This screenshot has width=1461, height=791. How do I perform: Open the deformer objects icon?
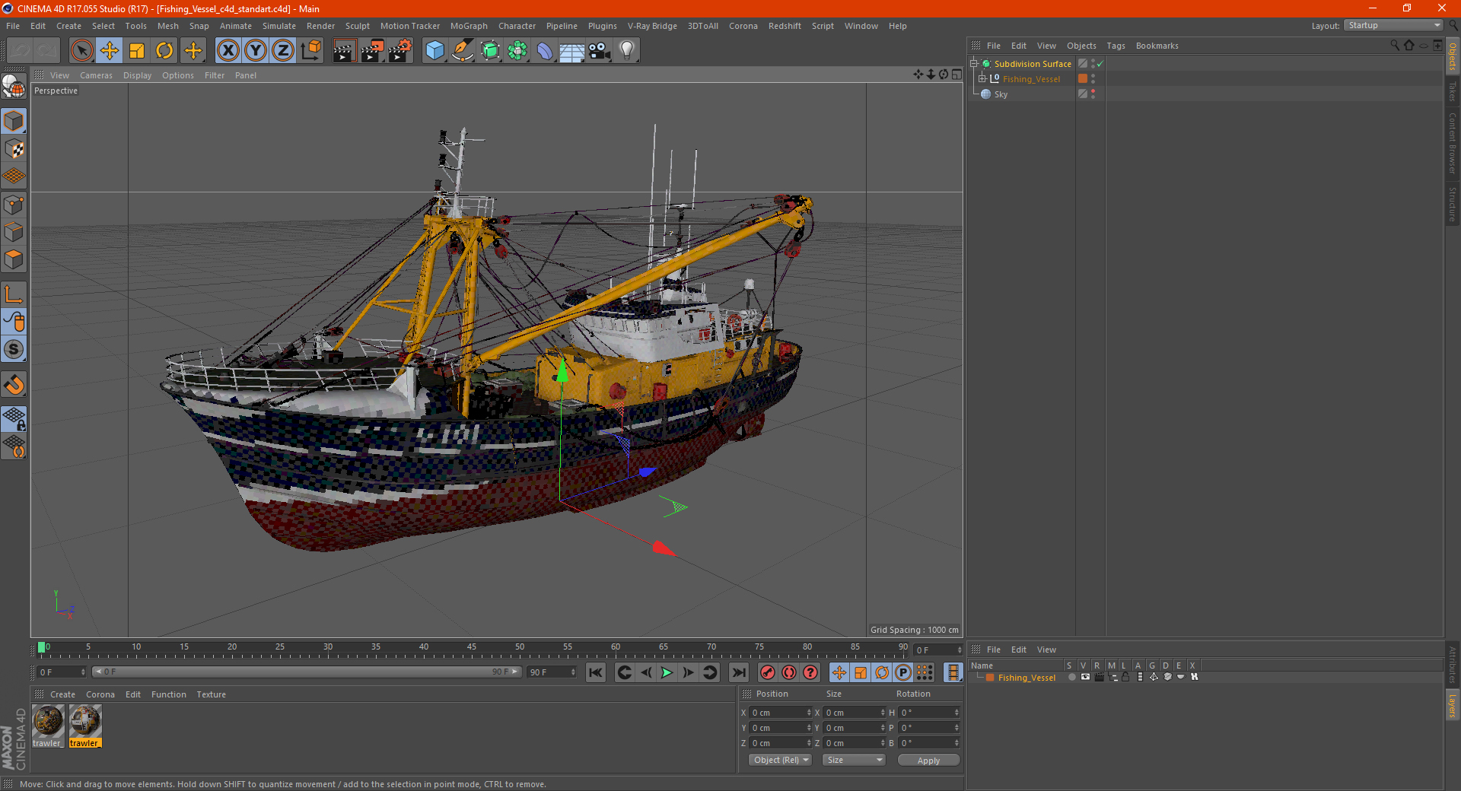(545, 51)
